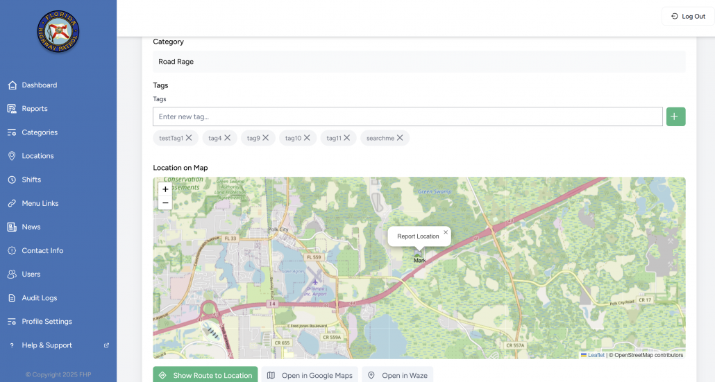Open Help & Support external link
715x382 pixels.
47,345
